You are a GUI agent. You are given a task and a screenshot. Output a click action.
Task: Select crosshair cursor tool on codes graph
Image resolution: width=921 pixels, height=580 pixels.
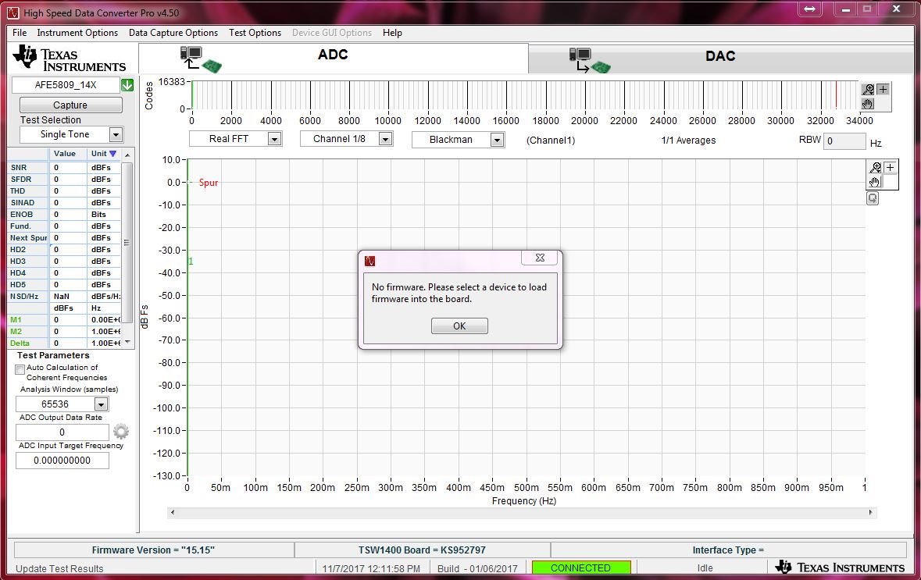(x=883, y=89)
